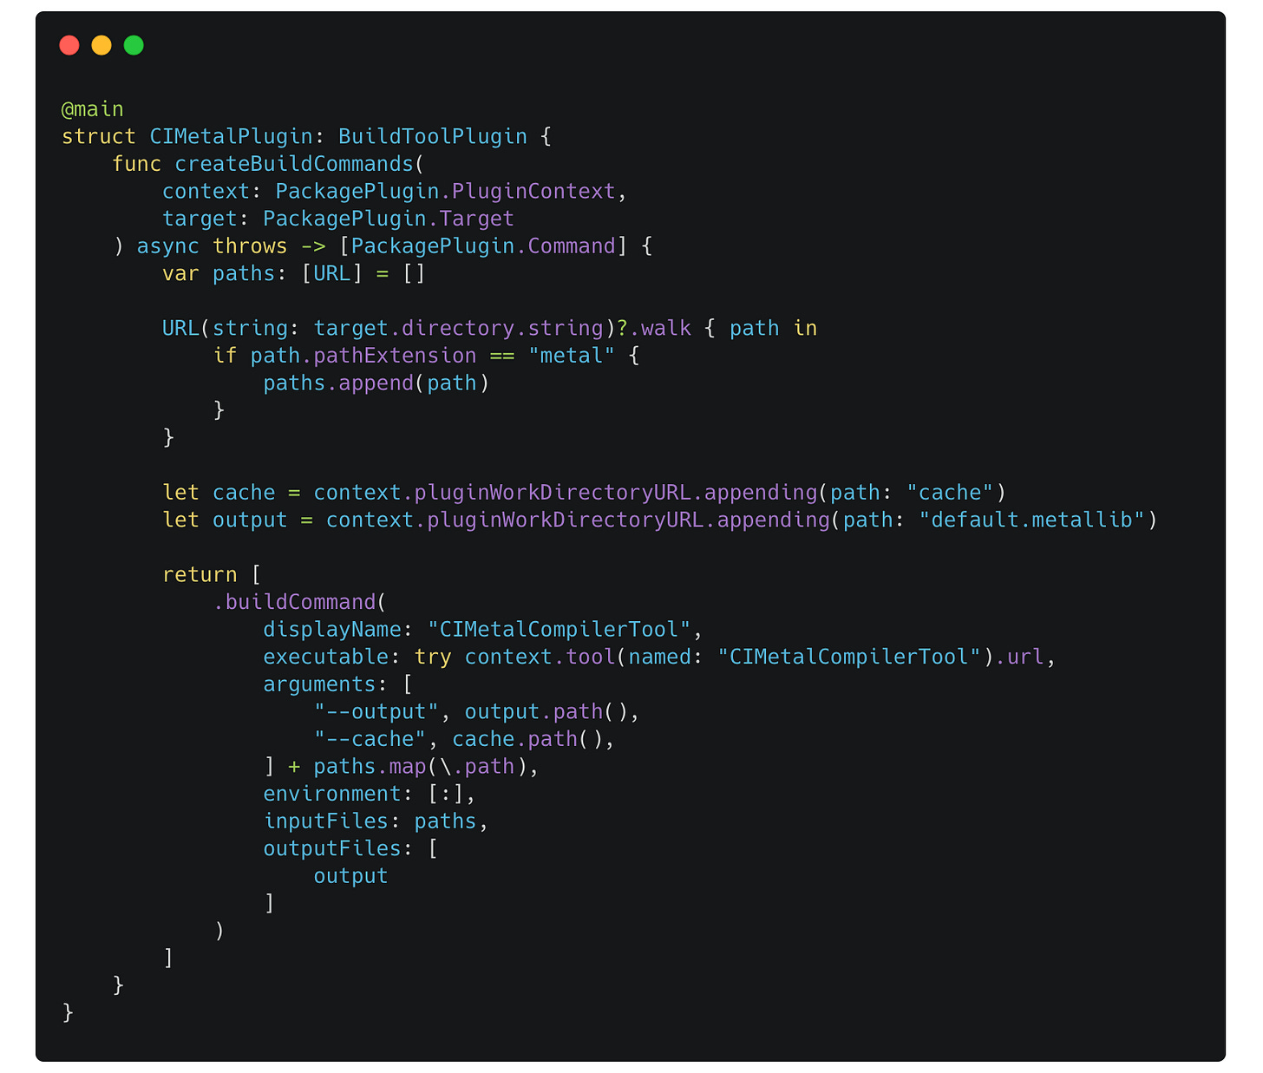The height and width of the screenshot is (1073, 1263).
Task: Click the CIMetalPlugin struct name
Action: click(232, 137)
